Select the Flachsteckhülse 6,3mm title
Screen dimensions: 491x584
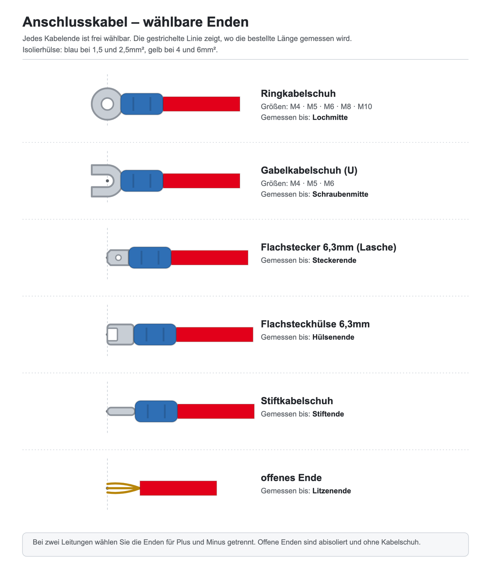point(315,324)
